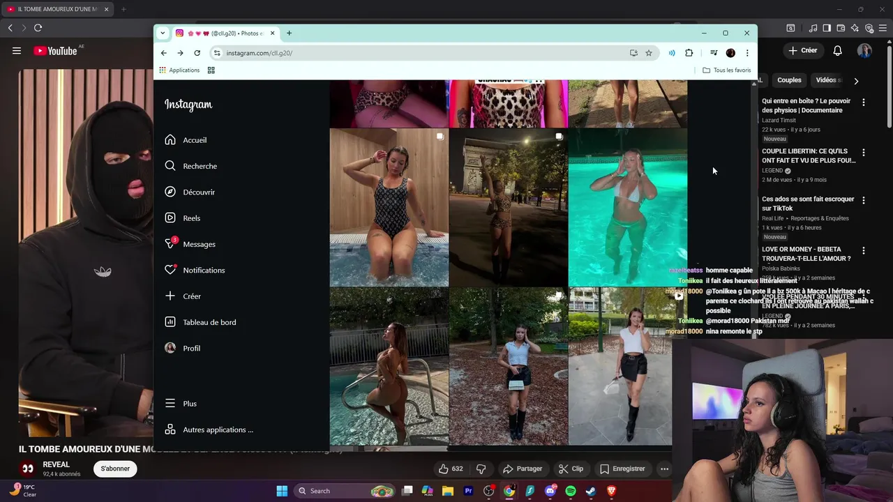This screenshot has height=502, width=893.
Task: Open Instagram post at Arc de Triomphe
Action: pyautogui.click(x=509, y=207)
